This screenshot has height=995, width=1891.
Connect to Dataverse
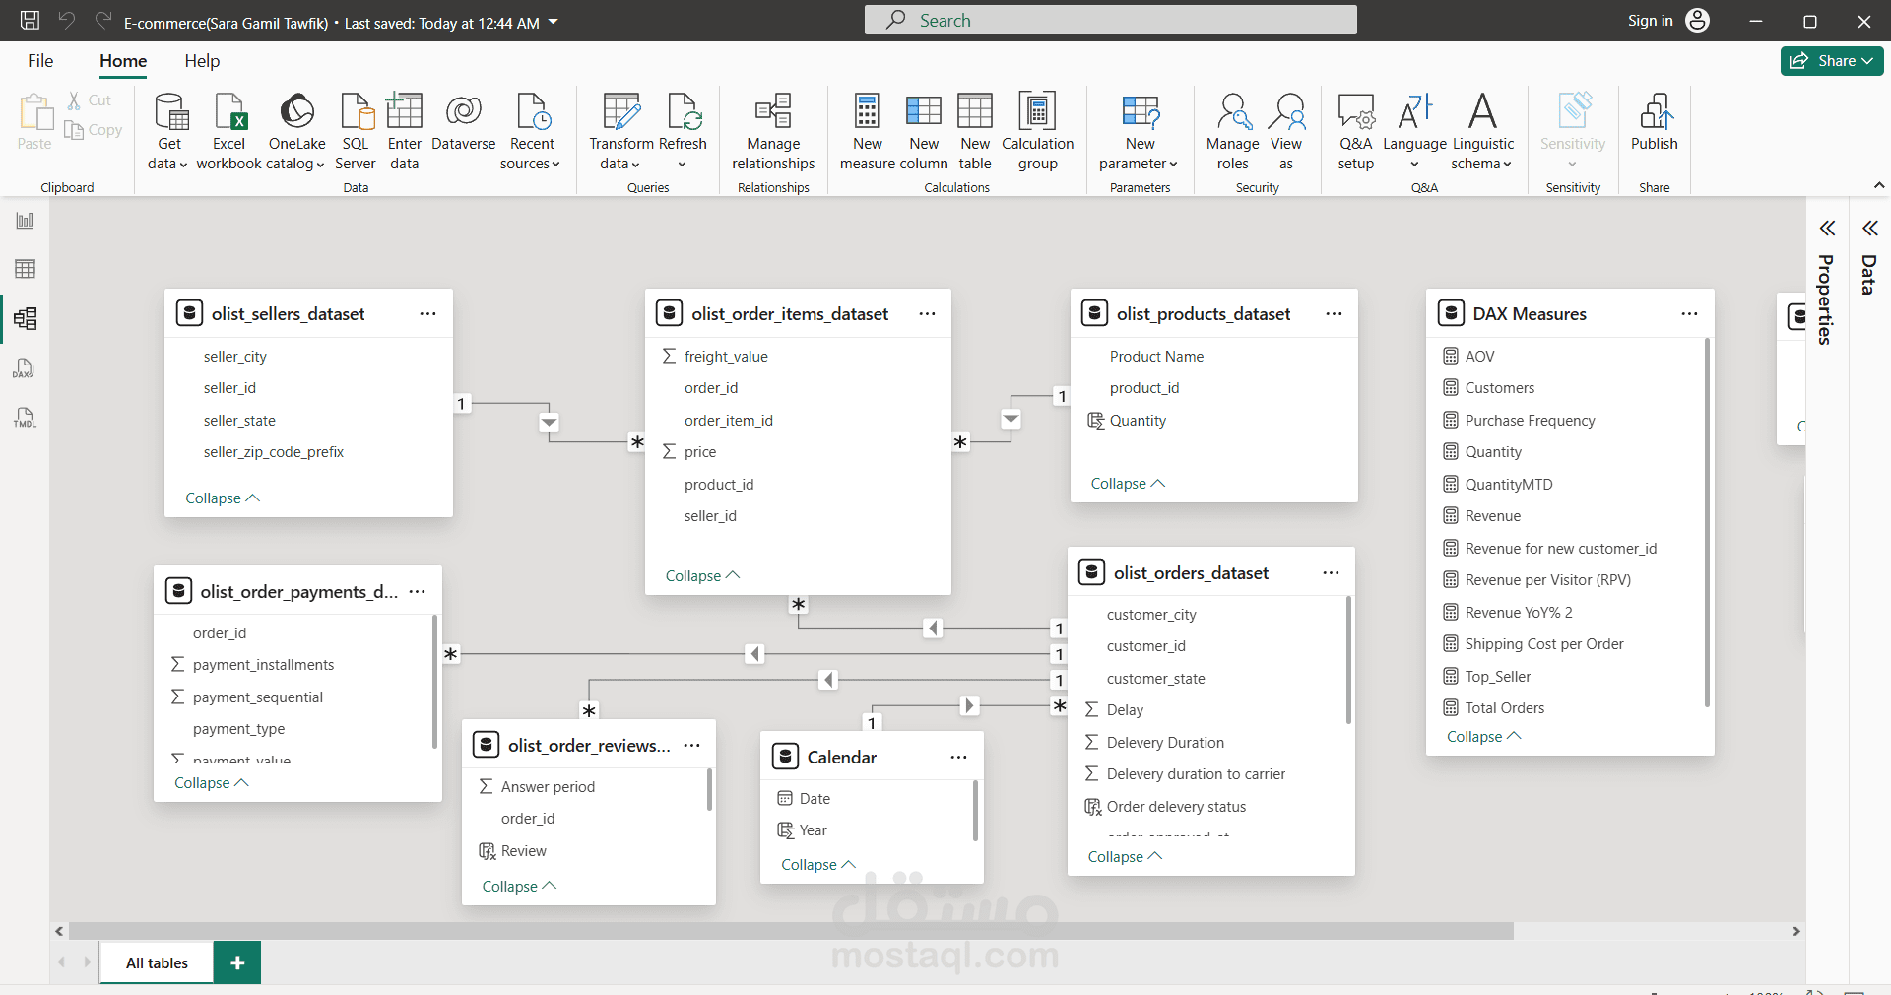click(x=463, y=123)
